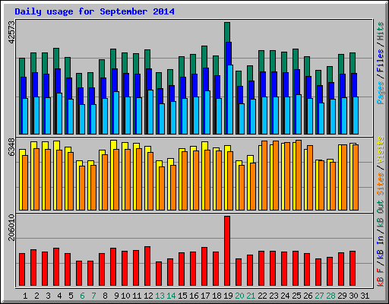Click the "kB F" legend label
Image resolution: width=389 pixels, height=304 pixels.
pyautogui.click(x=381, y=277)
